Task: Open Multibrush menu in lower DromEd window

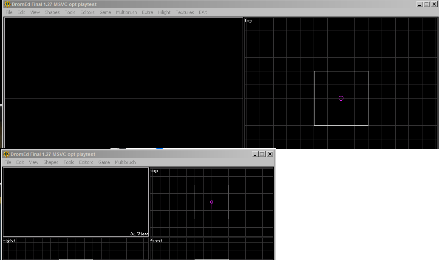Action: 125,162
